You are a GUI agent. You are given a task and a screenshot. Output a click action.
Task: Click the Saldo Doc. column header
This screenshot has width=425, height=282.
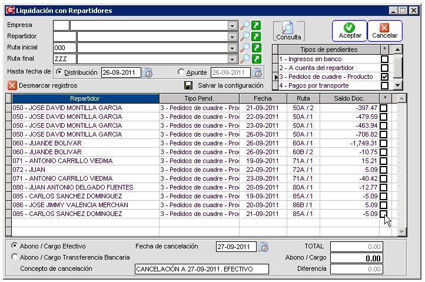350,98
